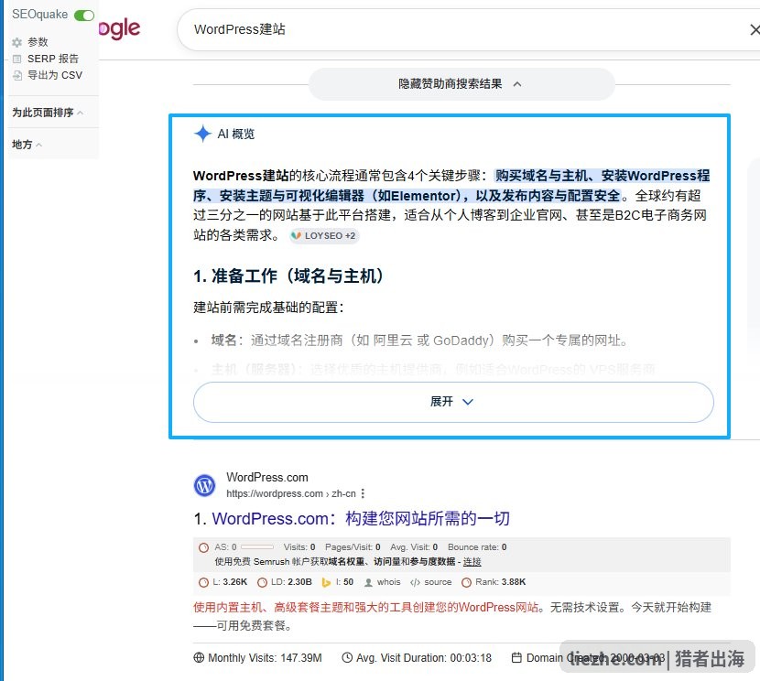
Task: Click the AS score progress bar
Action: pos(257,547)
